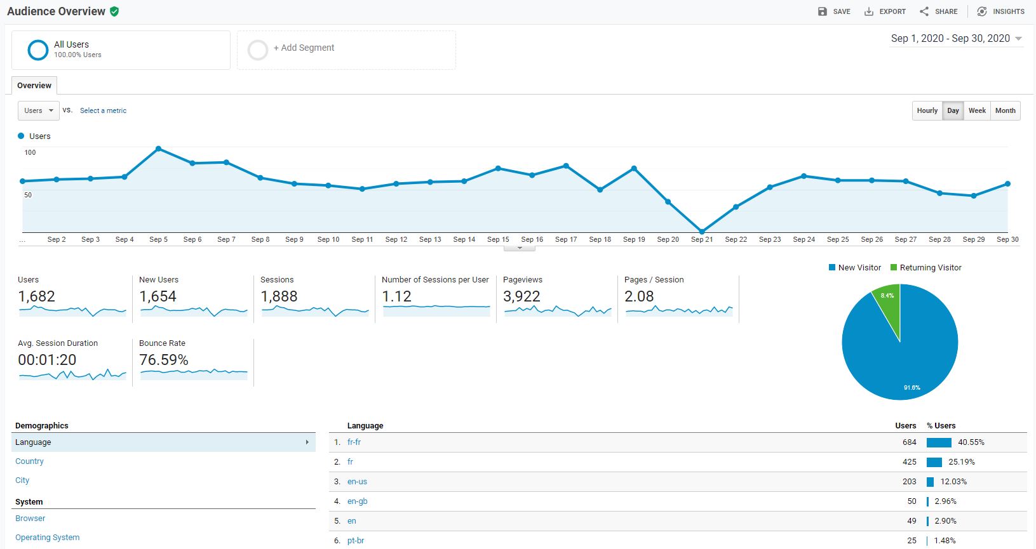The image size is (1036, 549).
Task: Open the fr-fr language link
Action: pos(354,442)
